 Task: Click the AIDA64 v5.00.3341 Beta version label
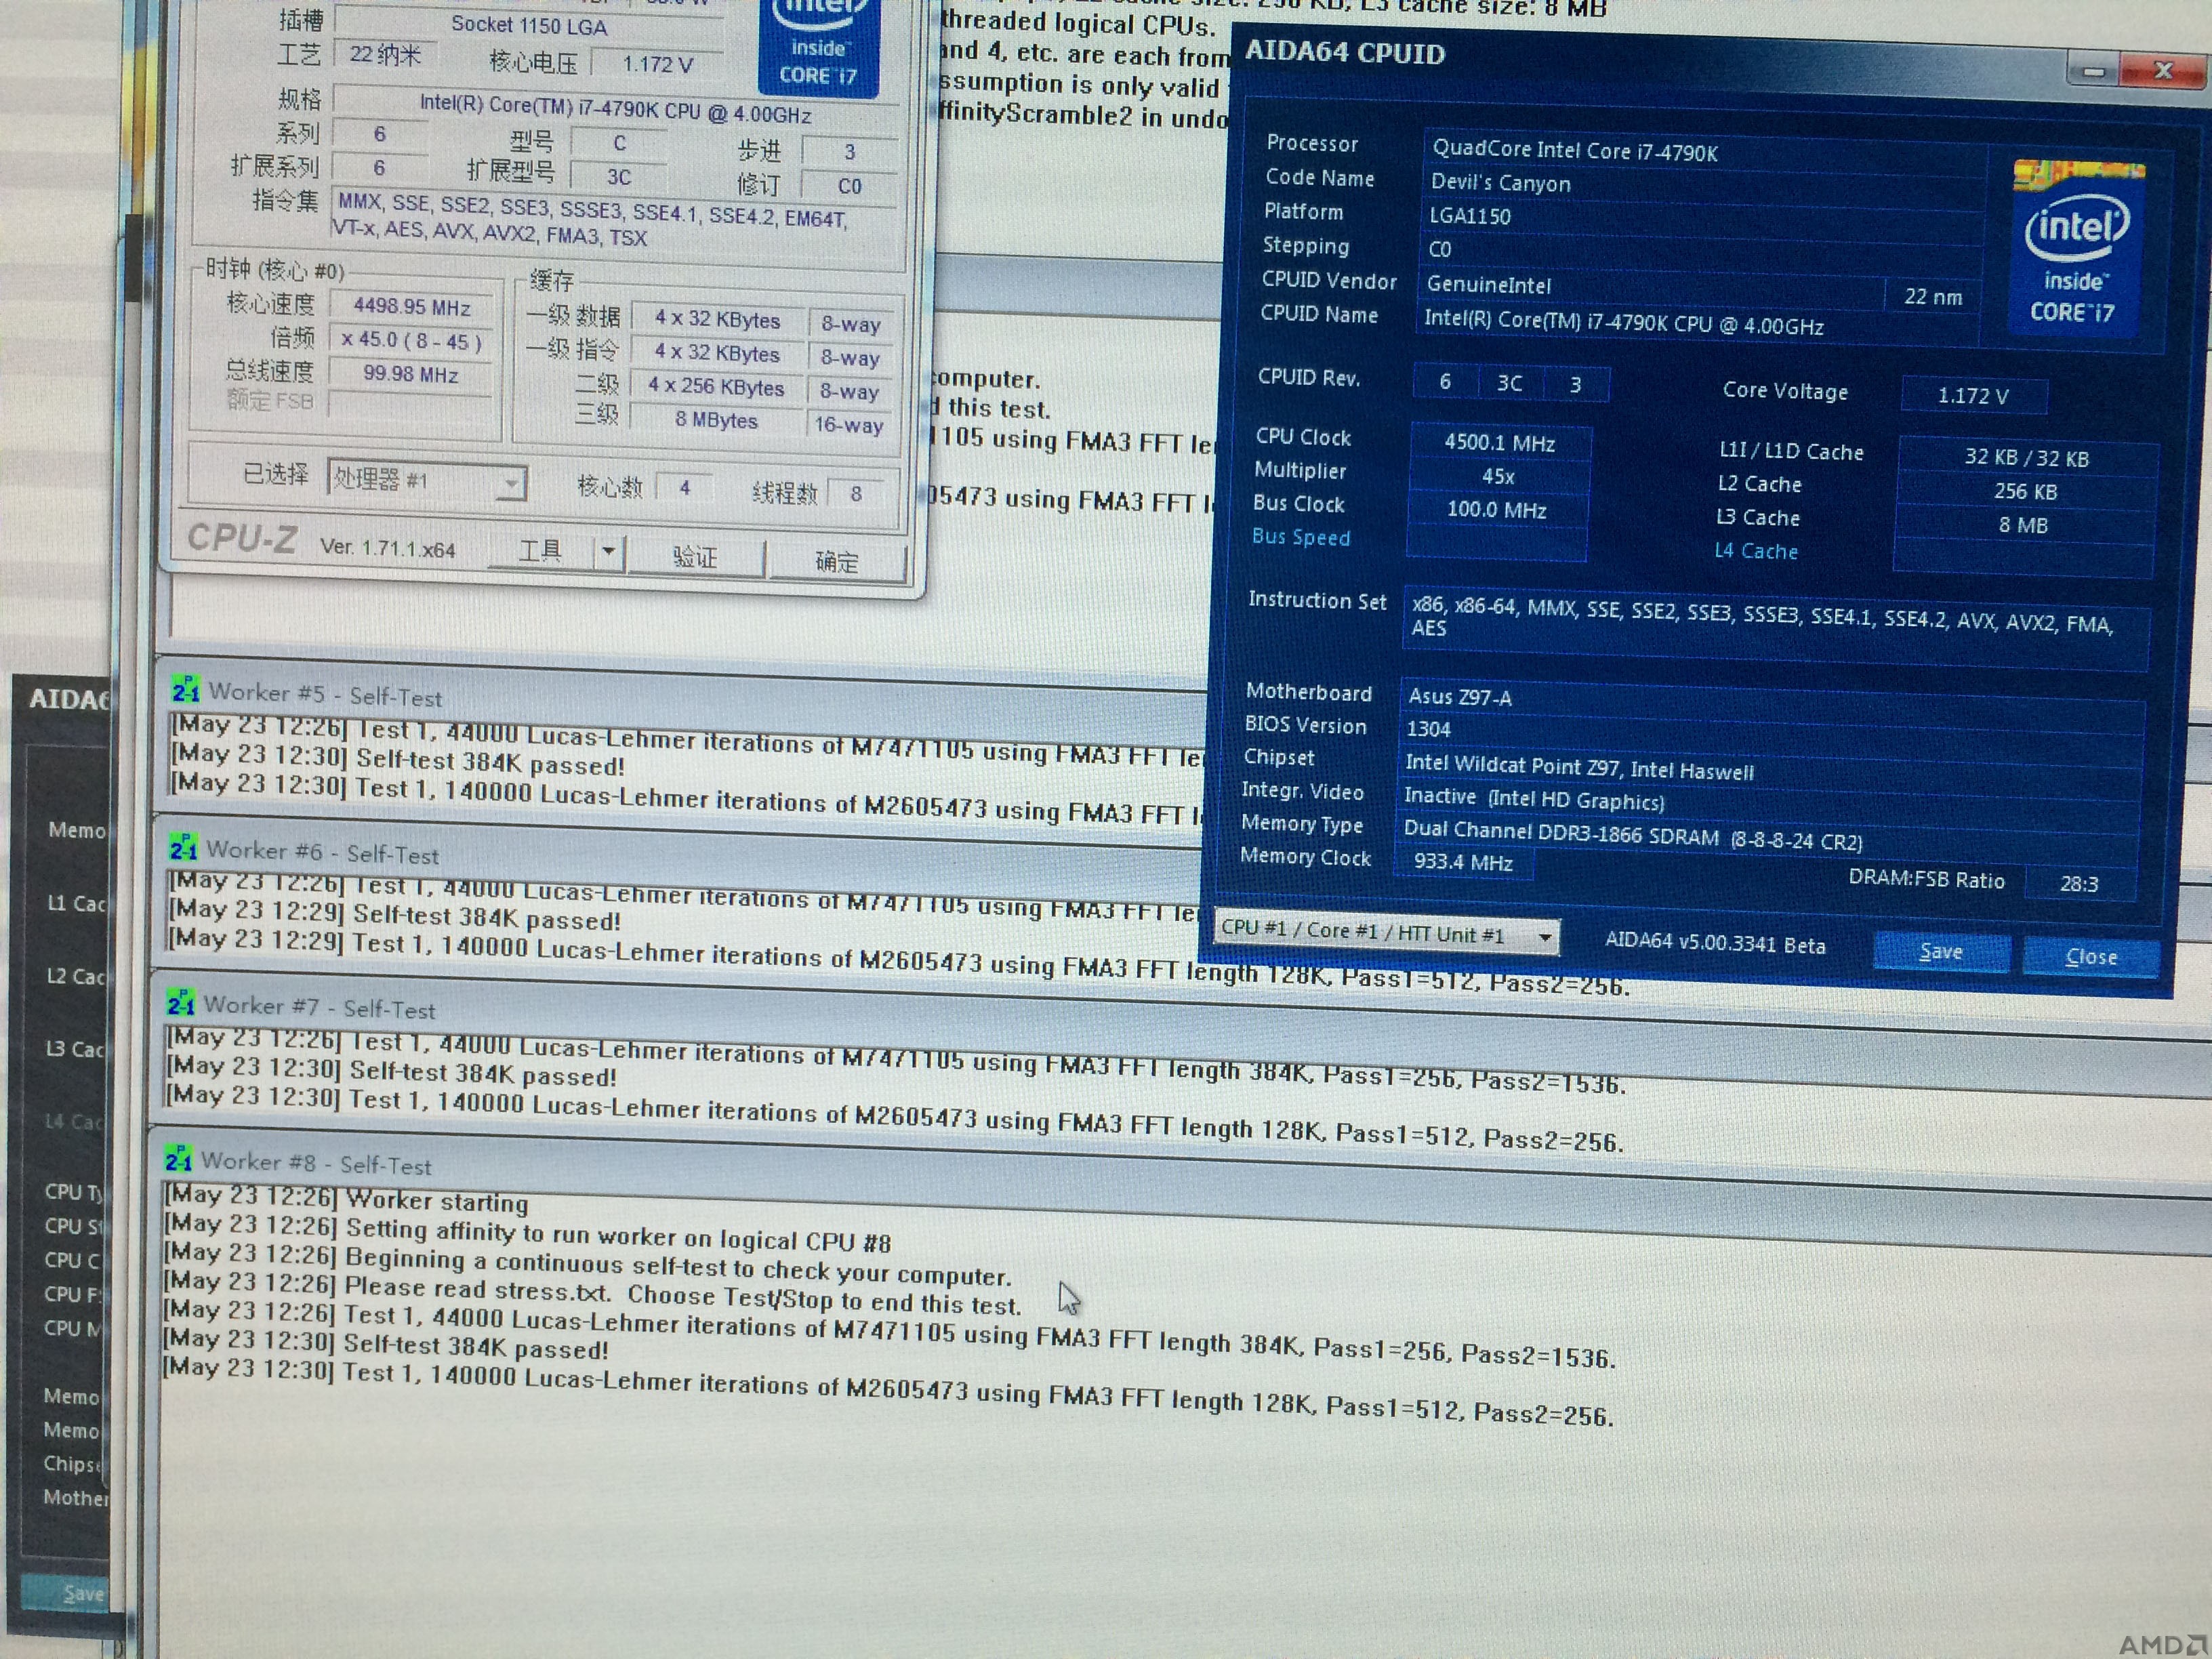pyautogui.click(x=1715, y=944)
